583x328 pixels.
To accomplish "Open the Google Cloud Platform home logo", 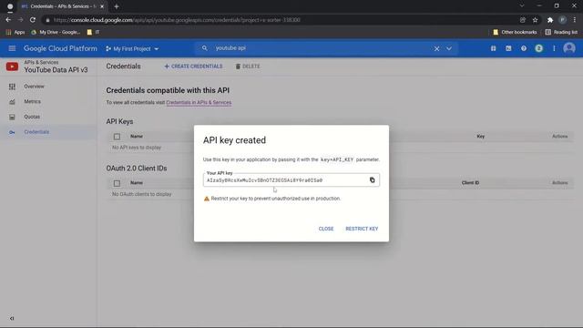I will click(x=60, y=48).
